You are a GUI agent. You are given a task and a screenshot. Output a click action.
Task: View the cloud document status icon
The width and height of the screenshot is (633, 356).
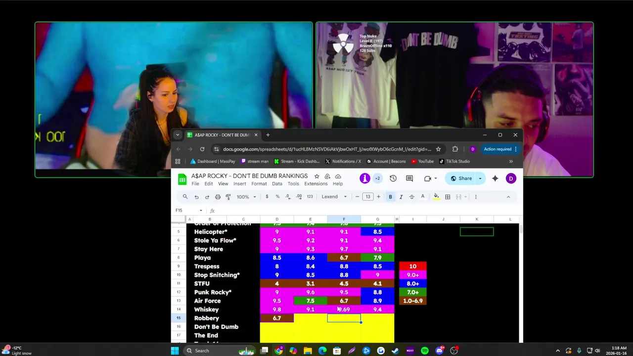338,176
